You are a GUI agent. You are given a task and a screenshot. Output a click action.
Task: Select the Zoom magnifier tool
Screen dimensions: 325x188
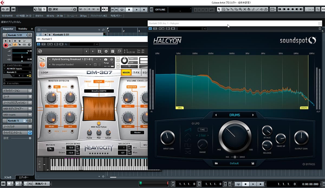(x=240, y=9)
